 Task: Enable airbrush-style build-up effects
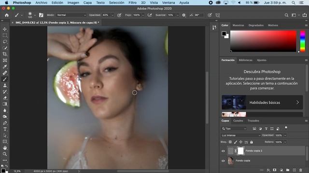(x=150, y=15)
